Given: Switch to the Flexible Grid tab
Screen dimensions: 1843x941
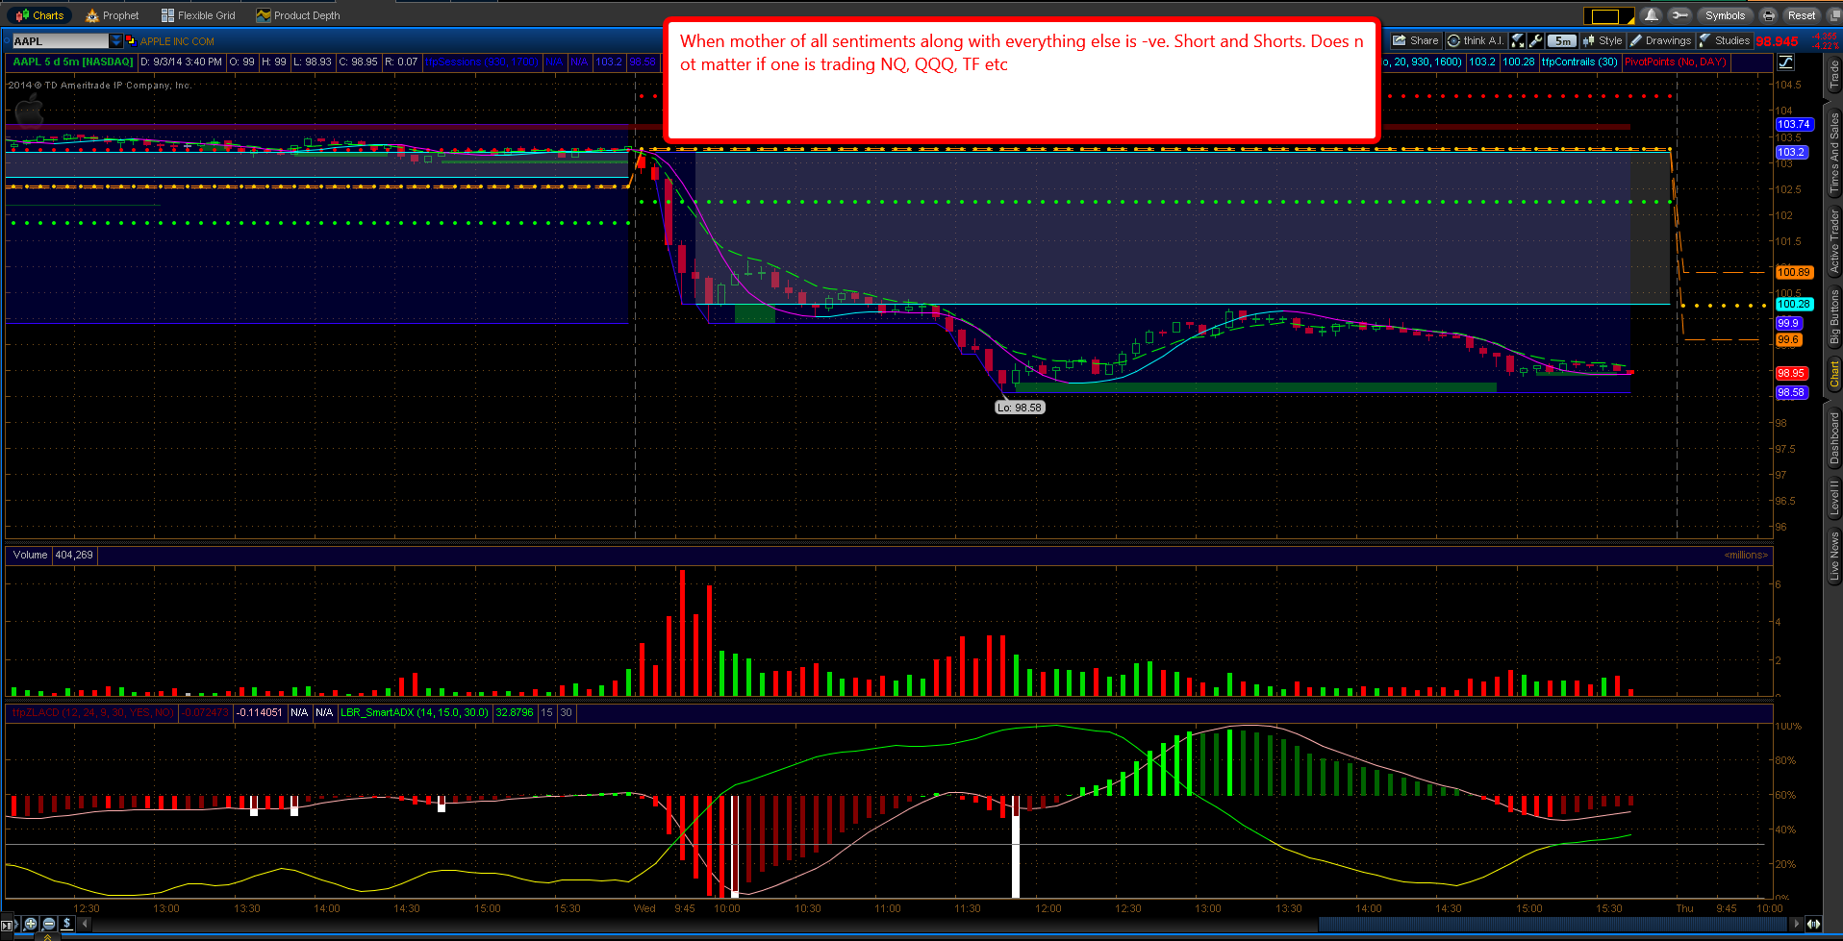Looking at the screenshot, I should coord(198,15).
